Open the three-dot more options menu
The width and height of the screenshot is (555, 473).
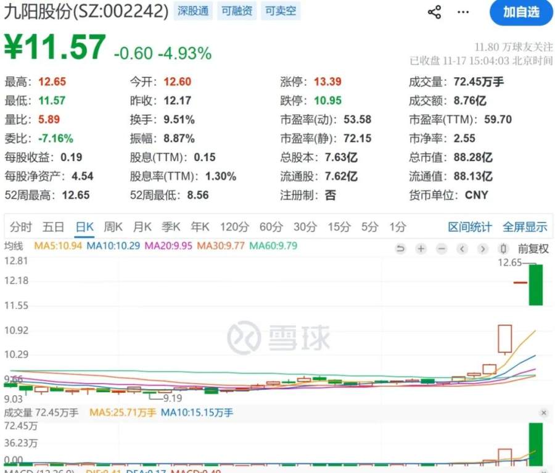(x=462, y=12)
